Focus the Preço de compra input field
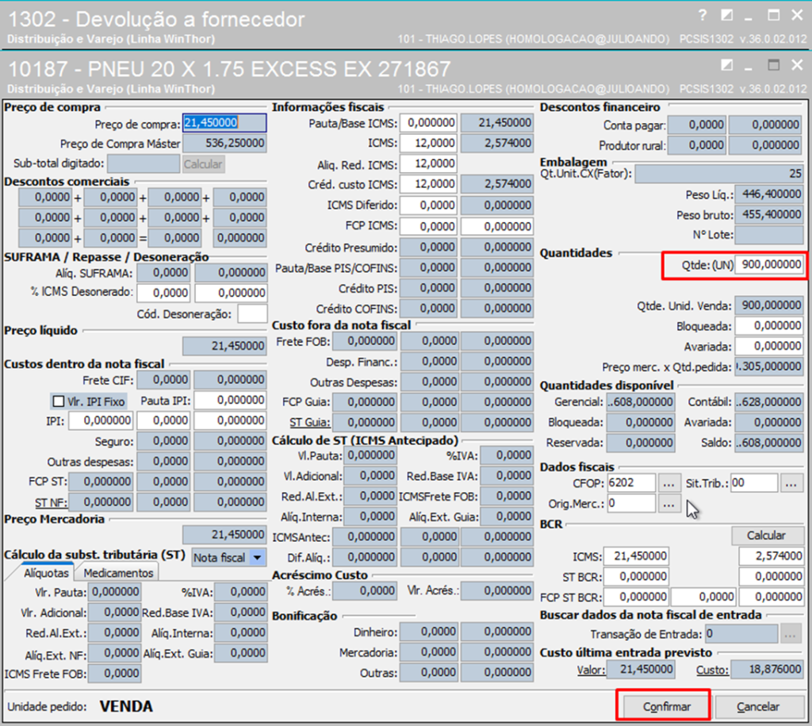The height and width of the screenshot is (726, 812). (x=224, y=123)
